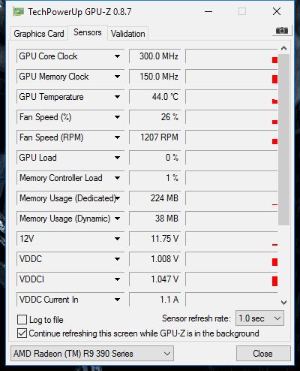Switch to the Graphics Card tab
The height and width of the screenshot is (371, 300).
click(39, 34)
